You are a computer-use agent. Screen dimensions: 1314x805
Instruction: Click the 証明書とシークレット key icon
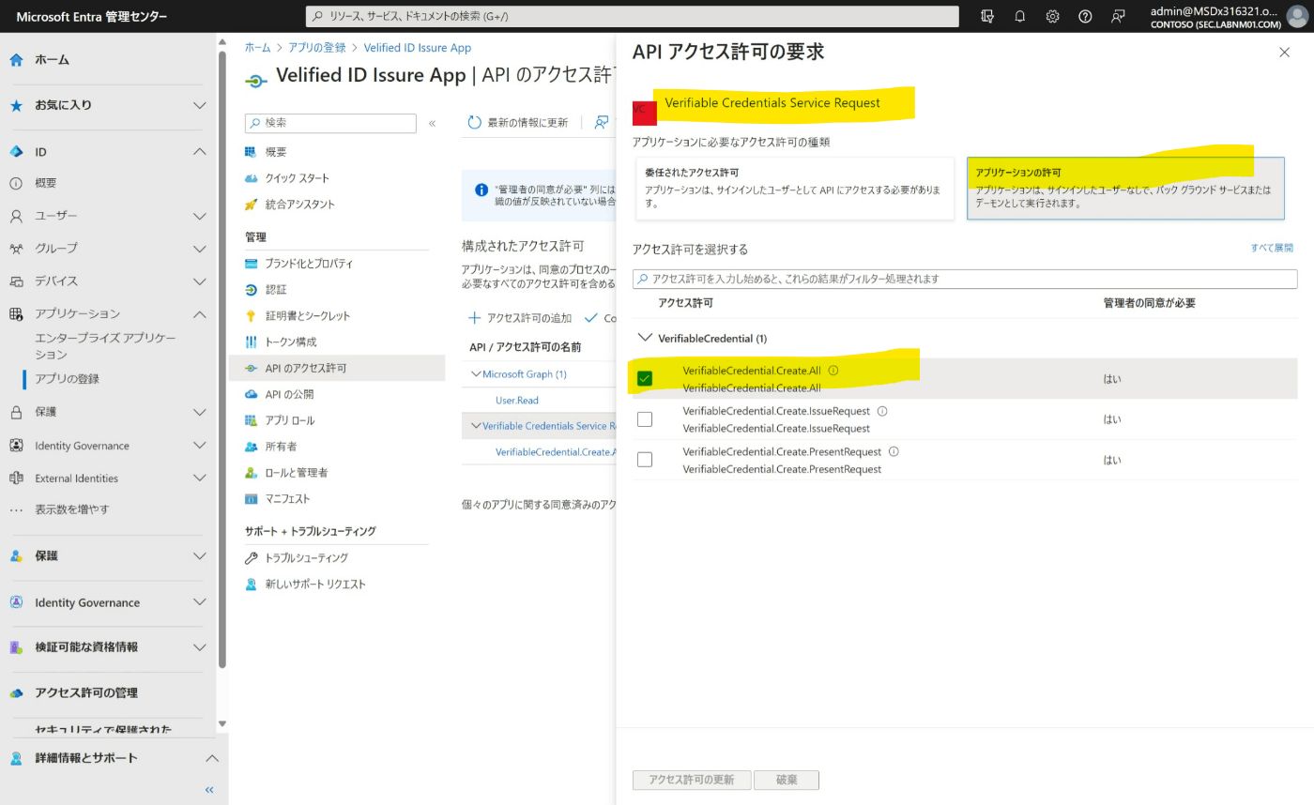point(251,316)
